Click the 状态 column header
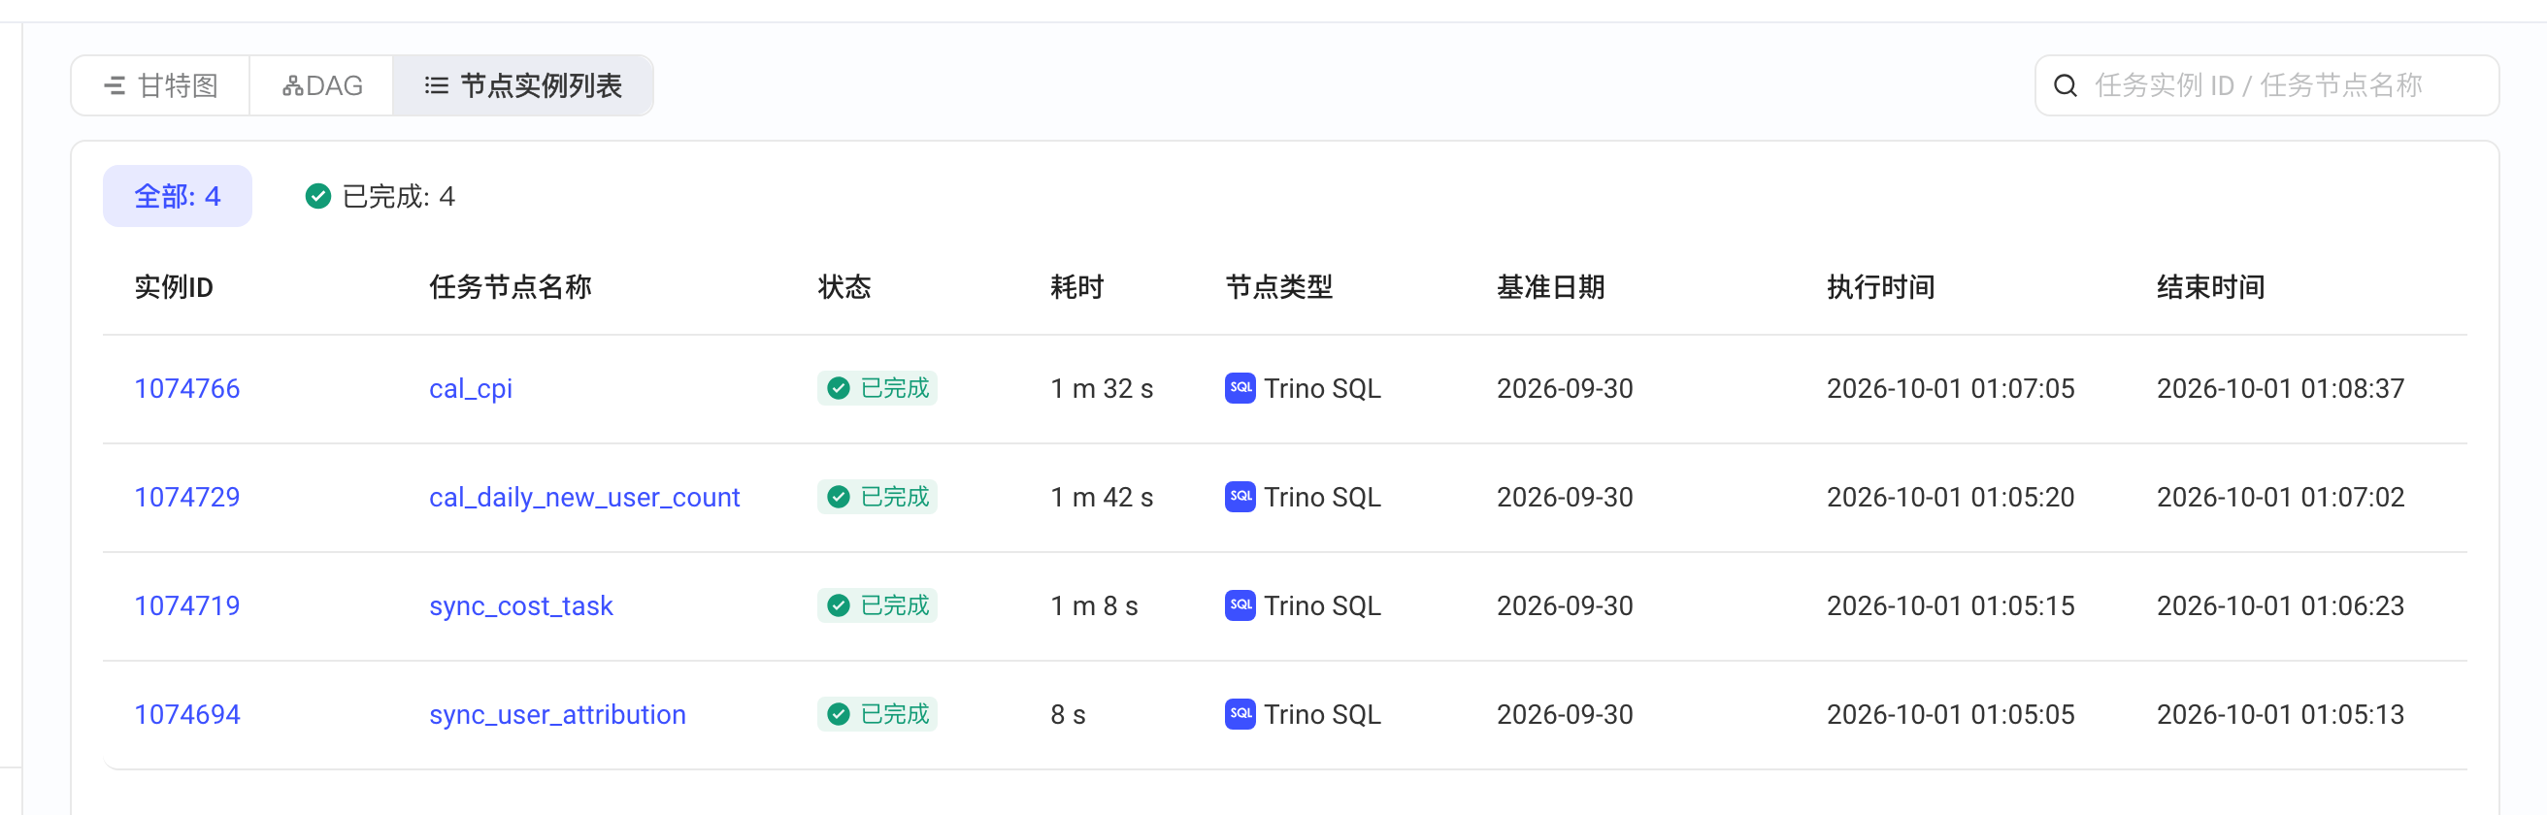 tap(844, 287)
